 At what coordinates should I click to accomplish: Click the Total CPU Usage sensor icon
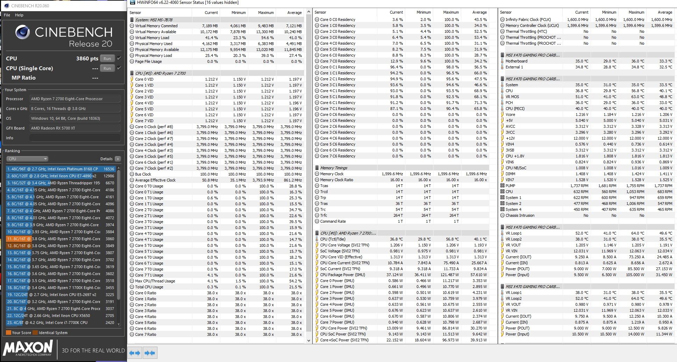pos(132,287)
